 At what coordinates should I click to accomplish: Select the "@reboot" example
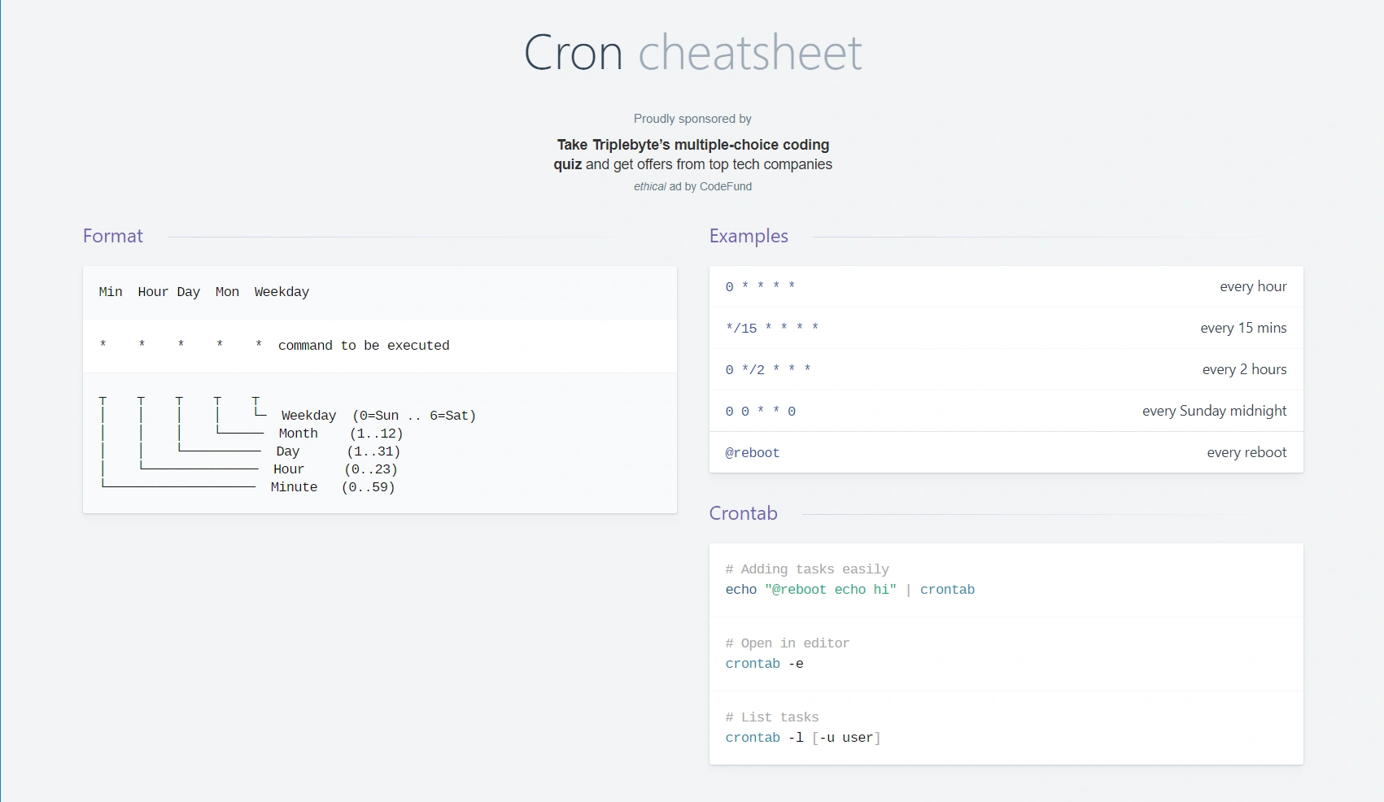coord(753,452)
